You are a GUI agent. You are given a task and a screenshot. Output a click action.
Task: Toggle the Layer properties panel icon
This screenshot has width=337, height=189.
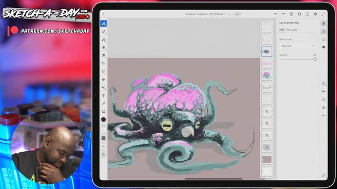324,31
